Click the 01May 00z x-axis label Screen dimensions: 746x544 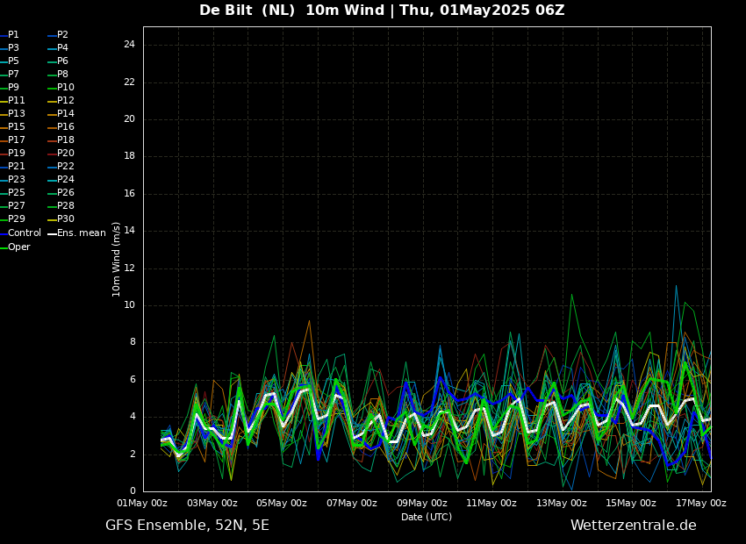click(142, 504)
